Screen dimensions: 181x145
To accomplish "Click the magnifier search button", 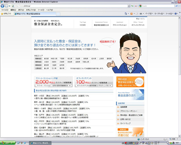I will pos(177,6).
